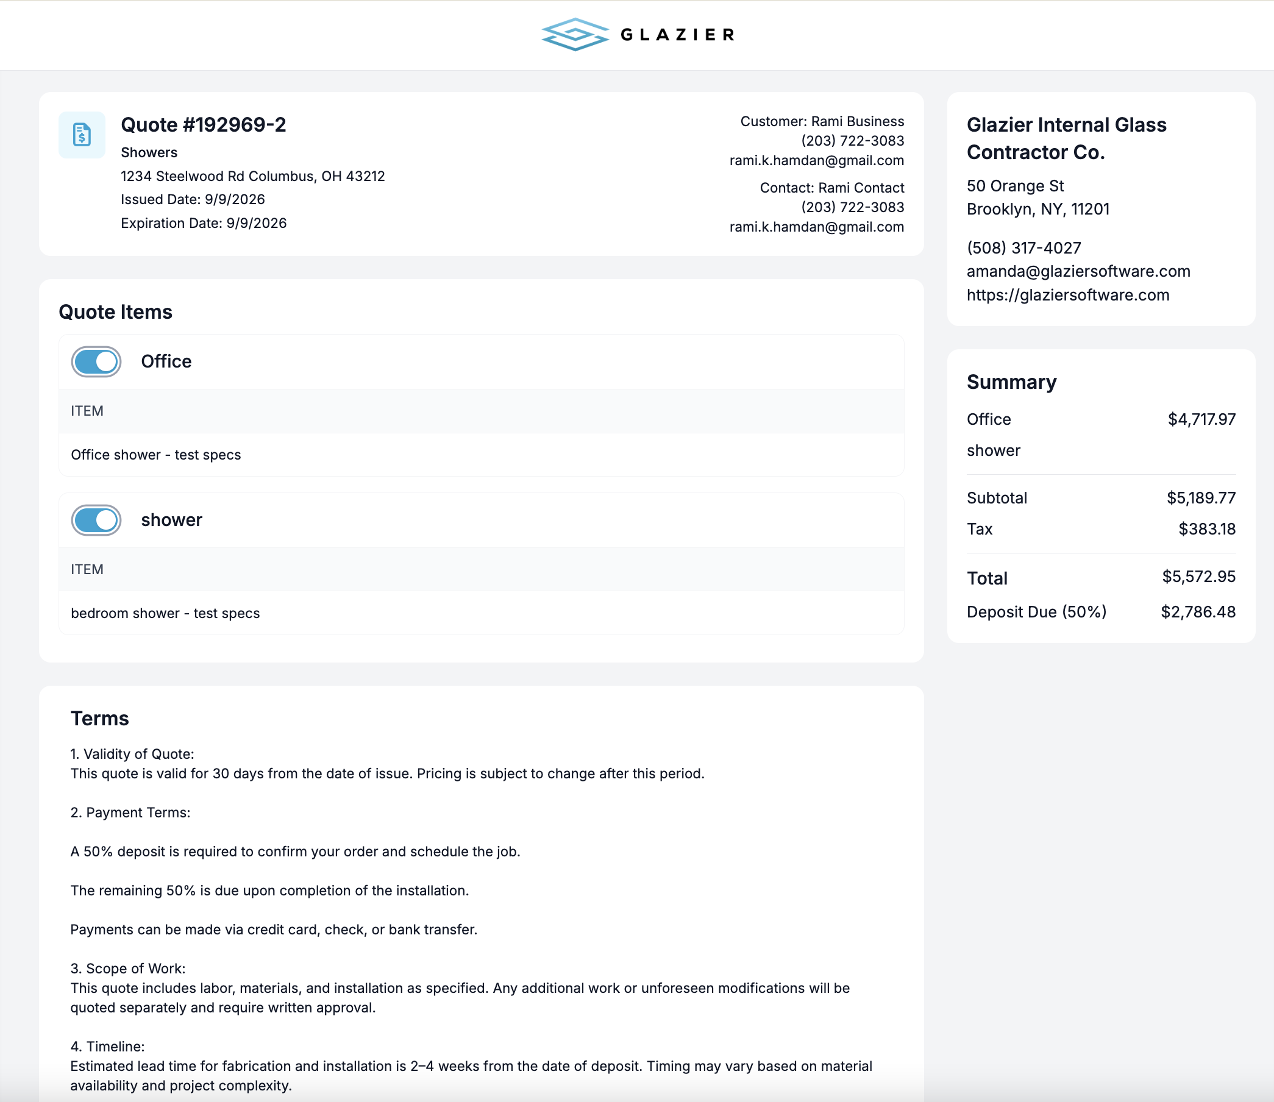Click the Expiration Date line

[204, 223]
